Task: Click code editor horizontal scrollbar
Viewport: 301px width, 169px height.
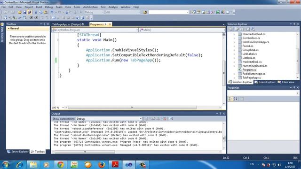Action: (132, 108)
